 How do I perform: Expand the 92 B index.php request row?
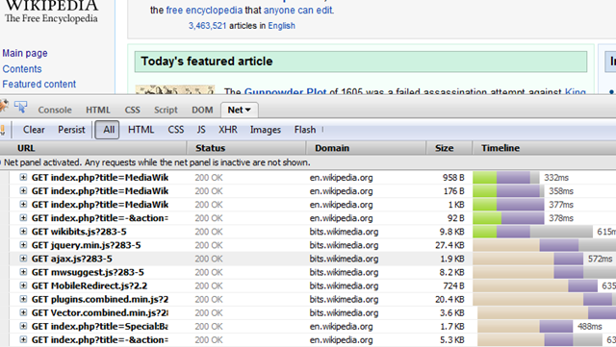[23, 218]
